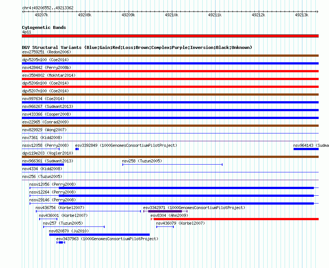This screenshot has height=268, width=329.
Task: Click the small esv3437963 glyph
Action: pos(61,242)
